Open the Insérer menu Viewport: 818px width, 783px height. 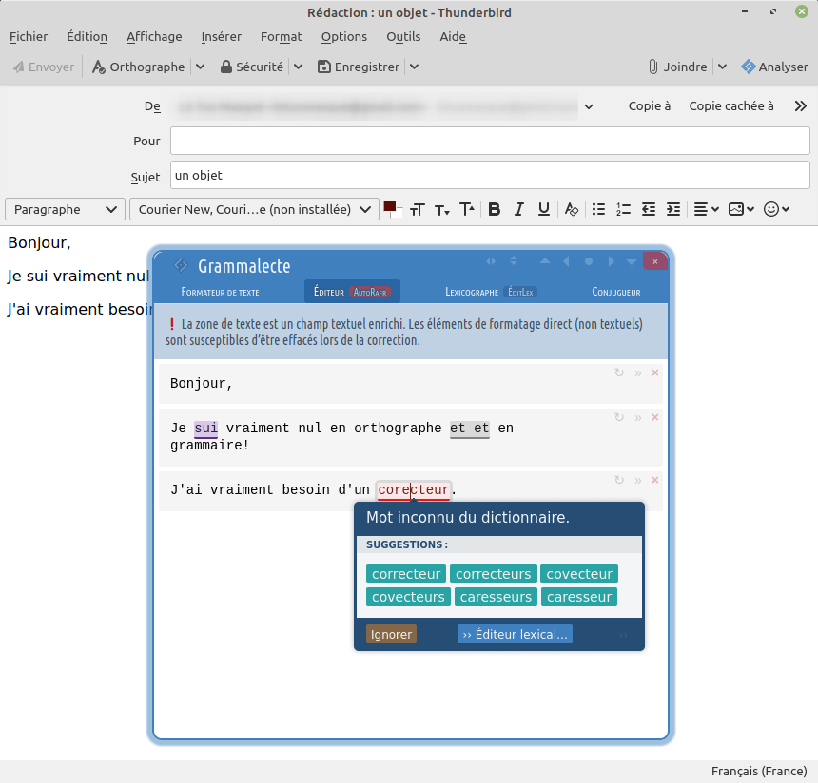222,36
